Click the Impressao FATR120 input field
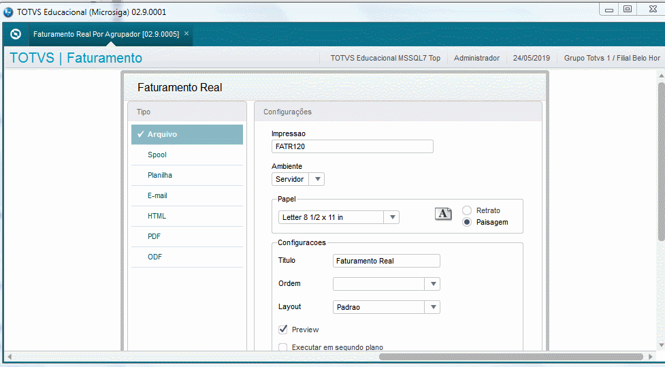The height and width of the screenshot is (367, 665). [x=353, y=146]
